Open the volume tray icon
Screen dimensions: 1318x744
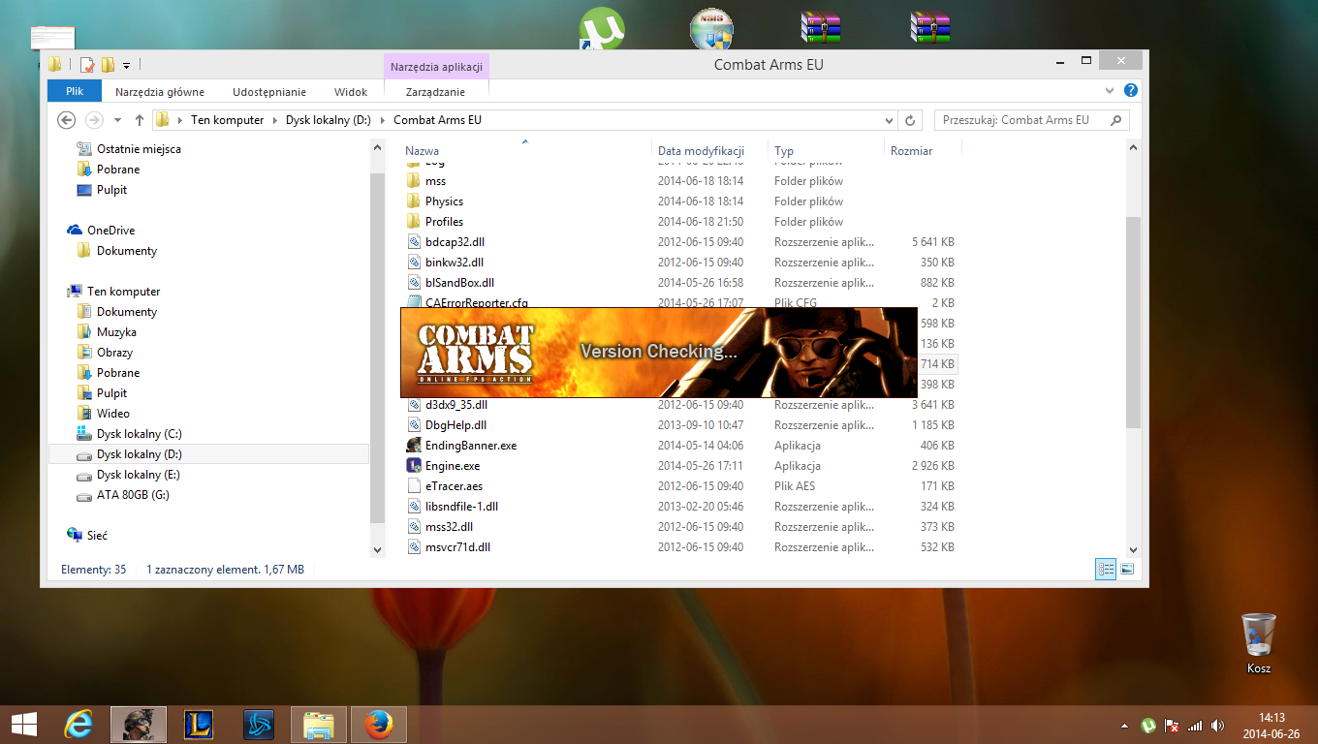(x=1217, y=725)
